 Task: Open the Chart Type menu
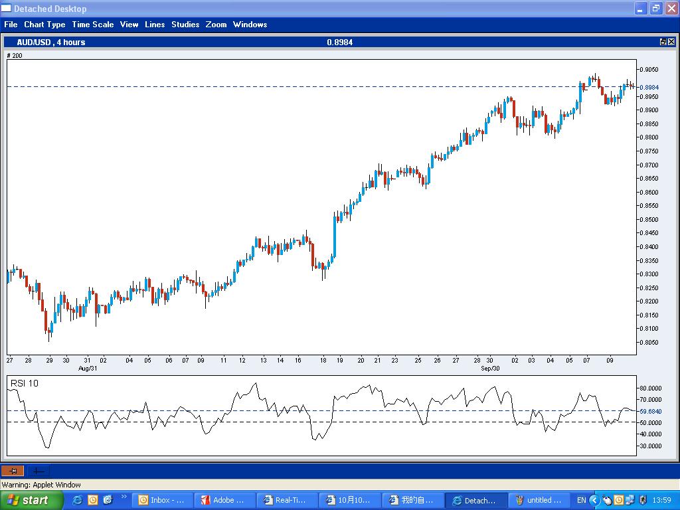[x=44, y=25]
